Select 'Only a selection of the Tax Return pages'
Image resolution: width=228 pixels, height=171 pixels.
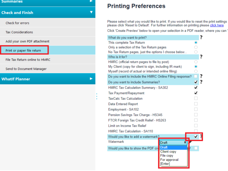point(196,47)
